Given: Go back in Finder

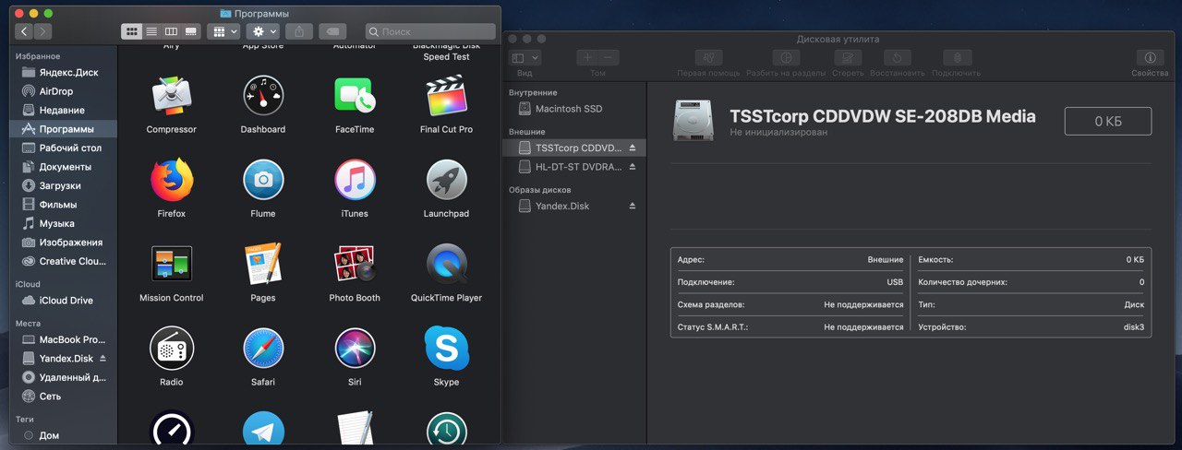Looking at the screenshot, I should [23, 31].
